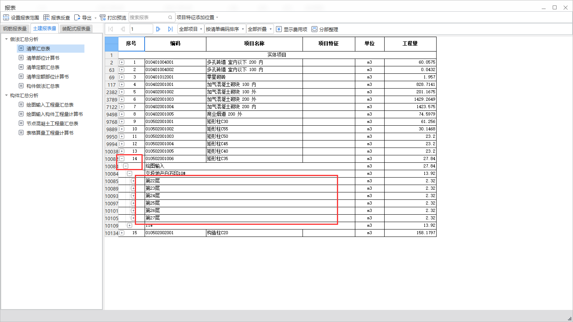Expand row 15 构造柱C20

pyautogui.click(x=122, y=233)
